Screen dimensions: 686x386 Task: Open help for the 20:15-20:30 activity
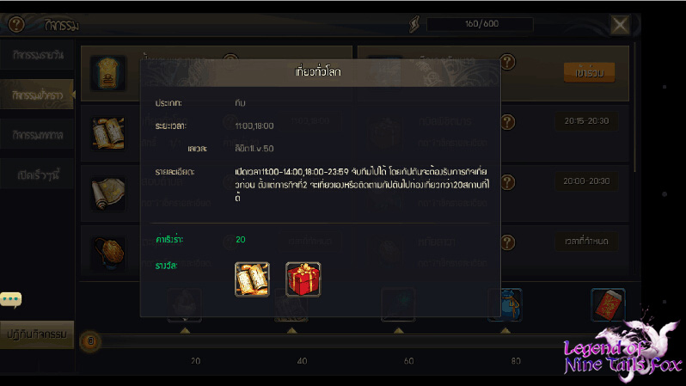[x=507, y=122]
